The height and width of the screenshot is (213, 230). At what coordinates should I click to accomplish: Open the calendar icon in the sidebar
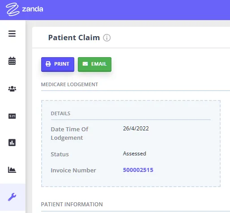pyautogui.click(x=12, y=61)
